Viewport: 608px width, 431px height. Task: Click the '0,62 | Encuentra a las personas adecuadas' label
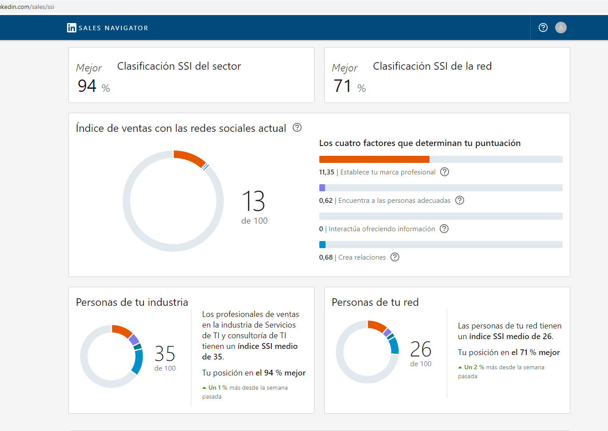coord(385,200)
